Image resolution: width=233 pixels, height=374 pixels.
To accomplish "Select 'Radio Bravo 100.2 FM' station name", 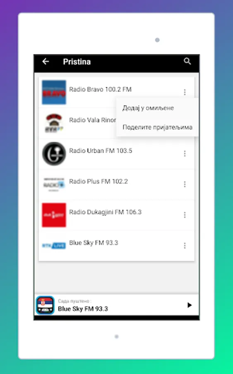I will [100, 89].
